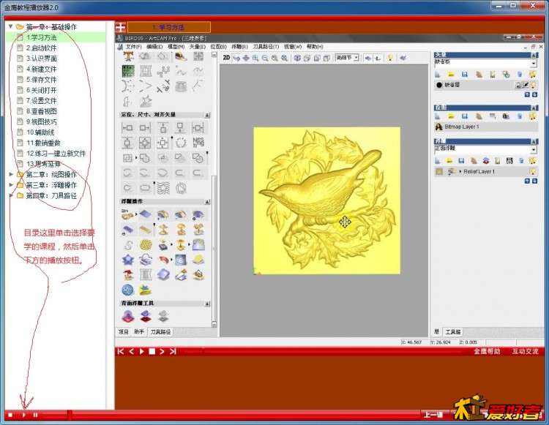Toggle visibility bulb of 缺省层 layer
This screenshot has width=549, height=425.
[x=533, y=85]
